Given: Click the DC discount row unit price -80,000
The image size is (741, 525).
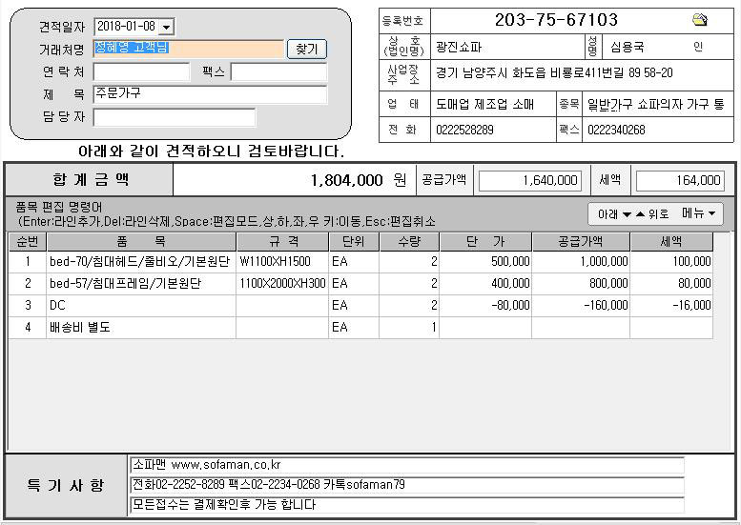Looking at the screenshot, I should click(x=484, y=305).
